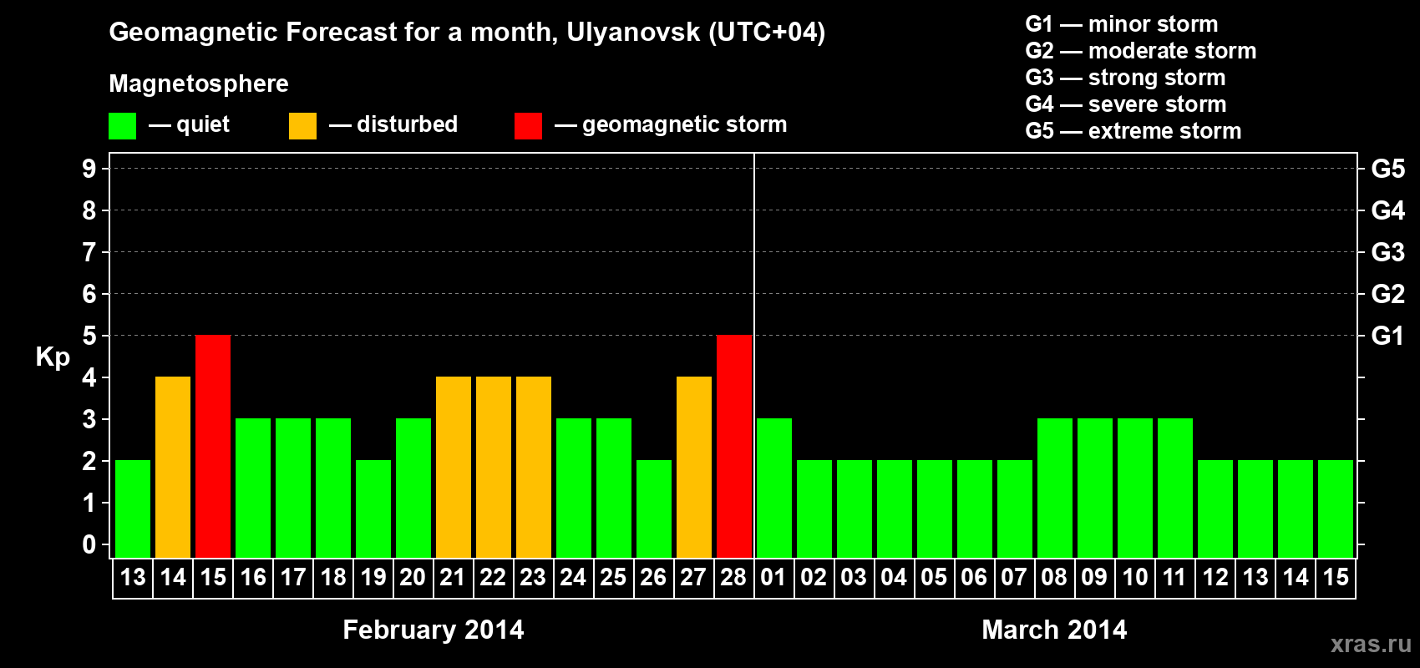
Task: Click the 'G5 — extreme storm' legend line
Action: pyautogui.click(x=1133, y=131)
